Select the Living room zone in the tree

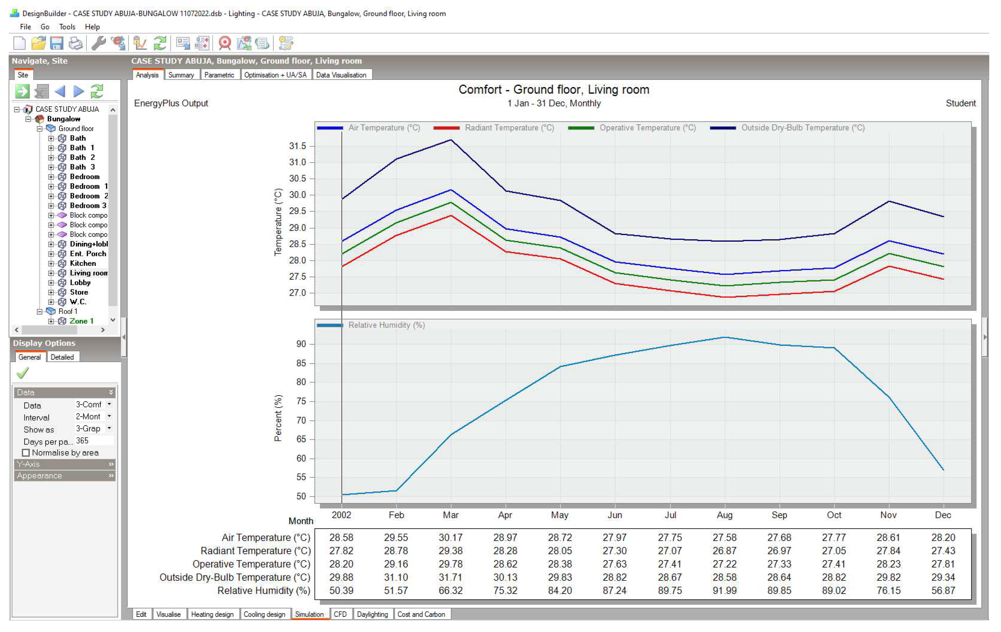tap(88, 273)
